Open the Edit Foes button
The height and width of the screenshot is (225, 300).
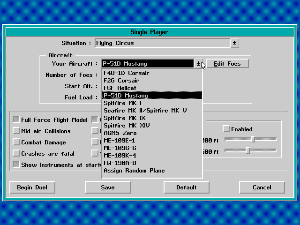227,64
